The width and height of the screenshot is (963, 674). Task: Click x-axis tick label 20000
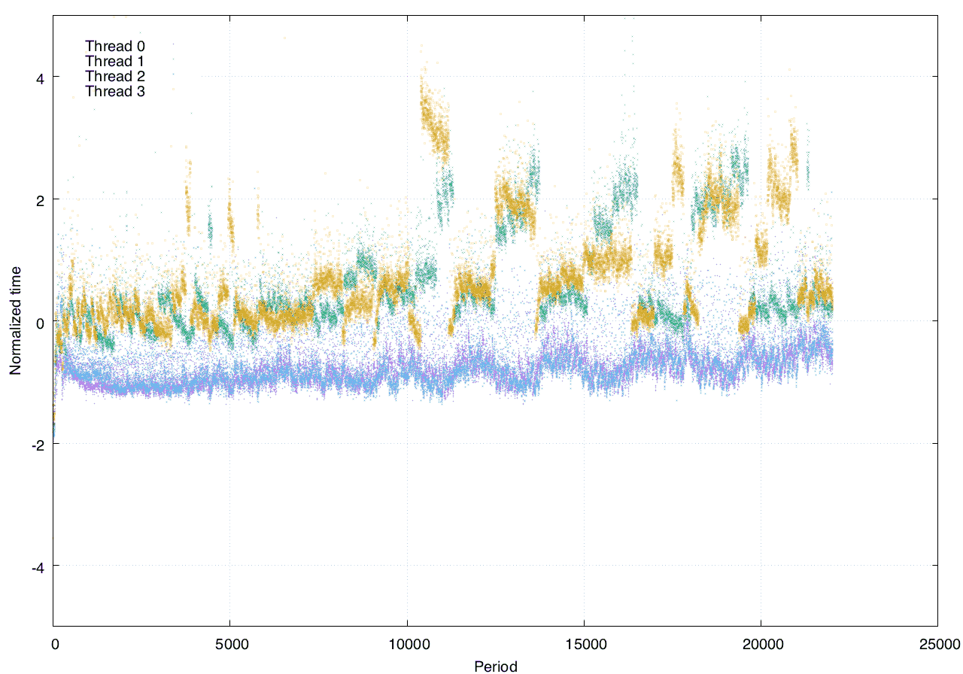click(761, 645)
